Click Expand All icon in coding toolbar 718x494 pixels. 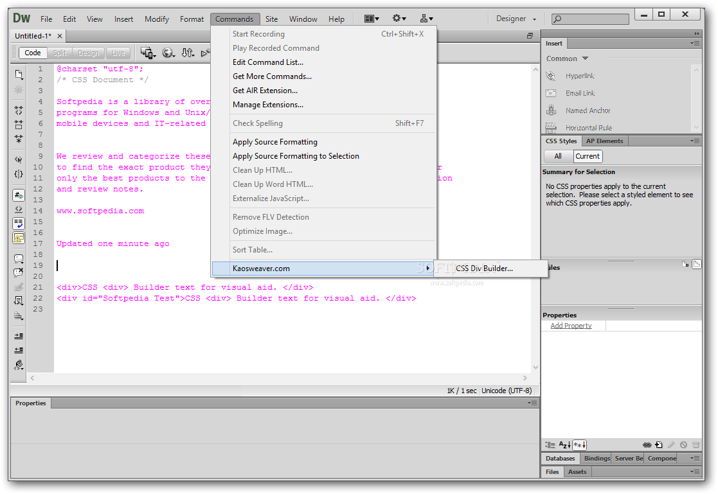pos(18,138)
